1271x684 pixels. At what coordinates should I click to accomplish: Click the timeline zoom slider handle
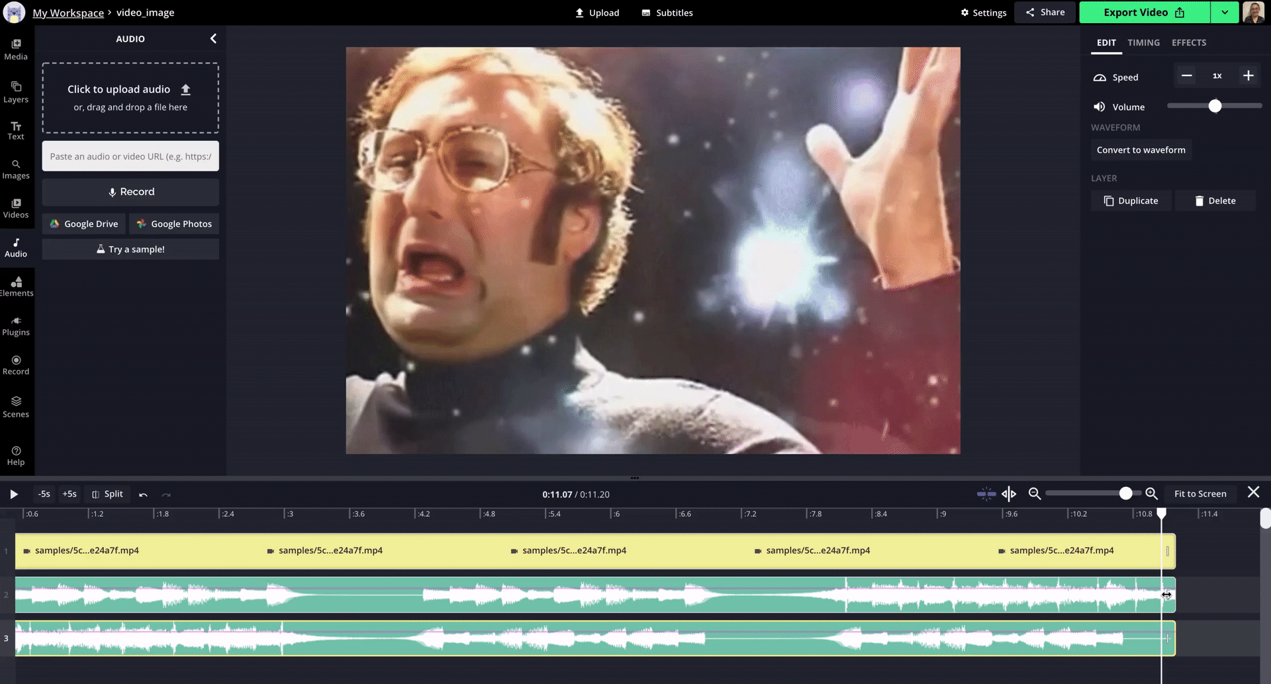pos(1125,493)
